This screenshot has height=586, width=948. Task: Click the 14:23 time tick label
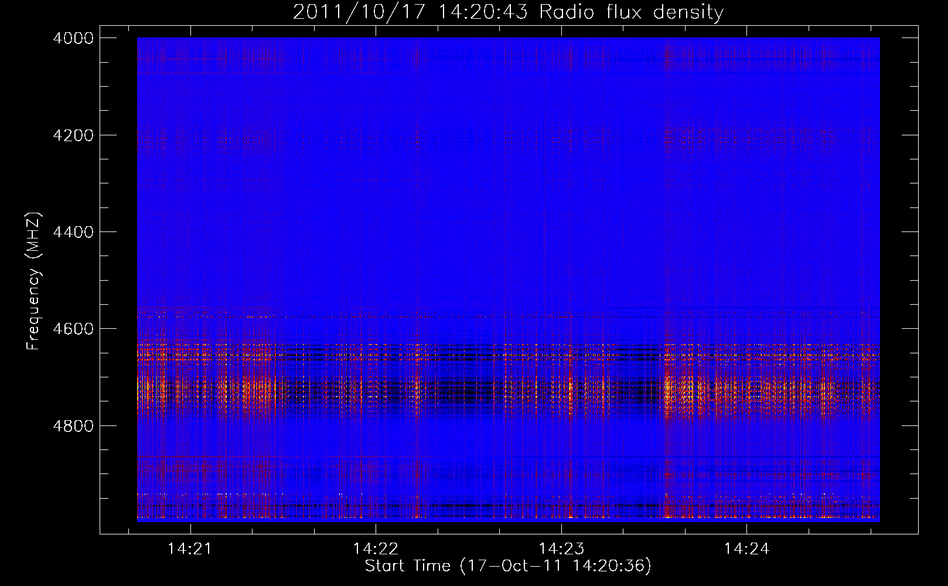[561, 549]
